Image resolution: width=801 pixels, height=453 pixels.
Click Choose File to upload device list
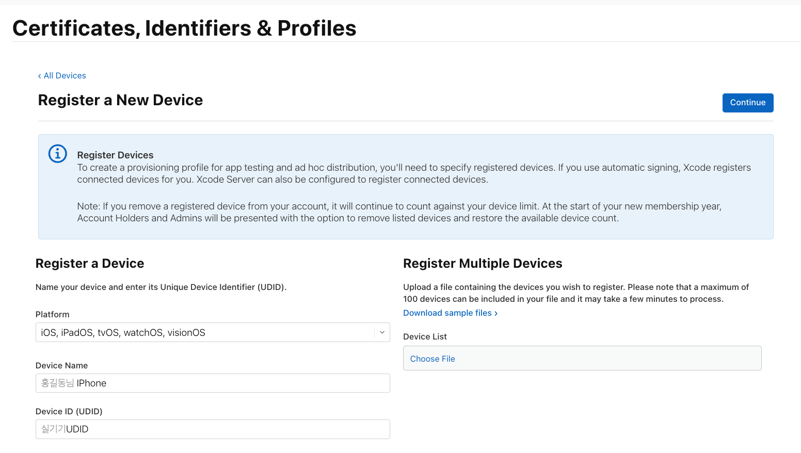point(432,359)
